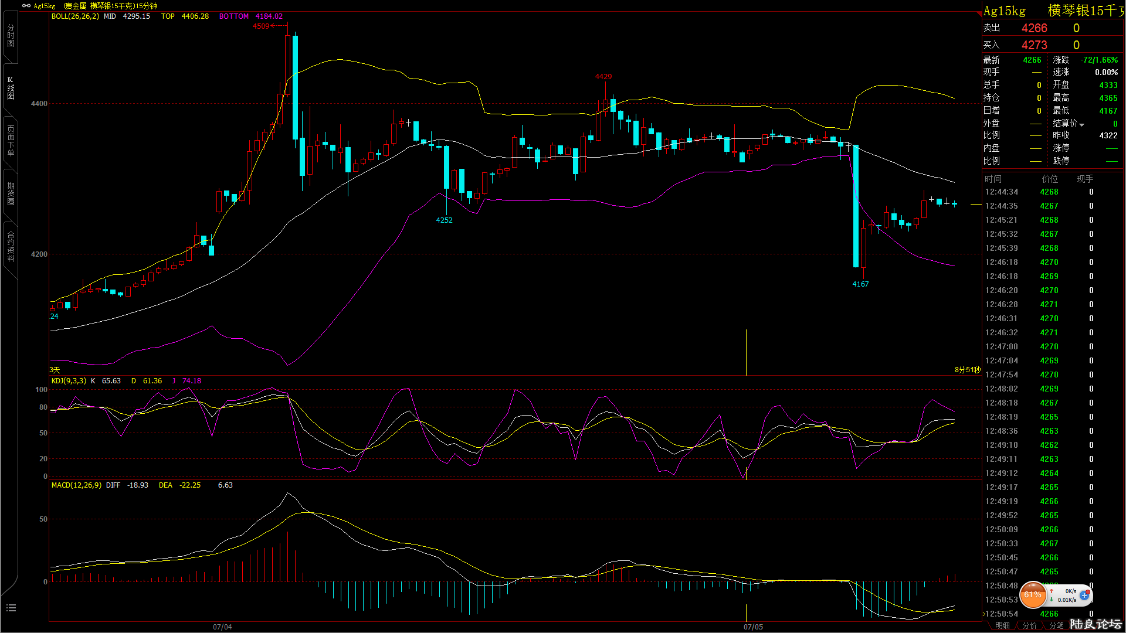Screen dimensions: 1126x633
Task: Click the orange 61% memory ball
Action: (1033, 595)
